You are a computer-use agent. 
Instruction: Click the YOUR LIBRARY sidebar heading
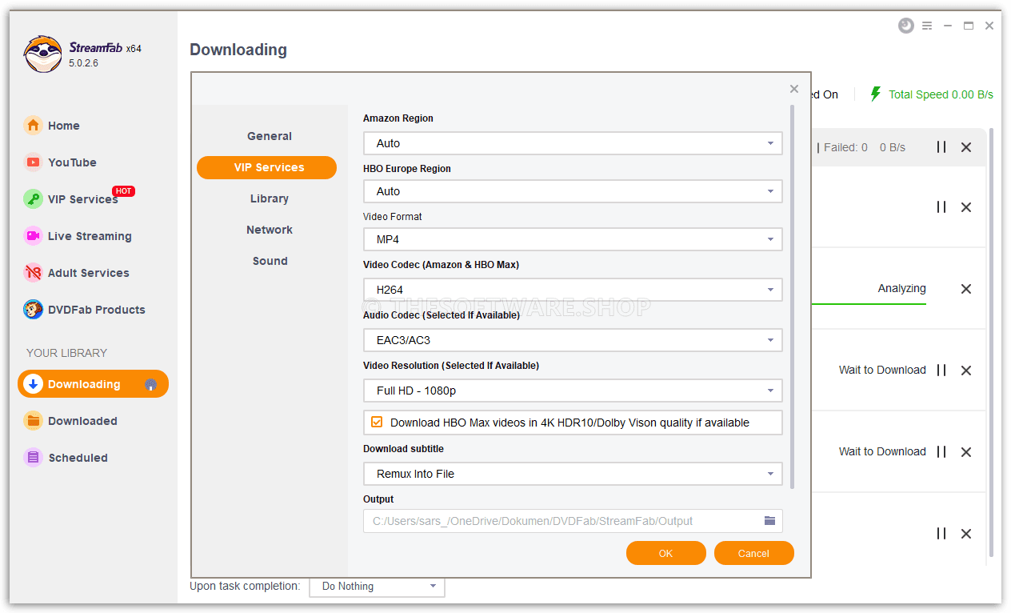66,353
